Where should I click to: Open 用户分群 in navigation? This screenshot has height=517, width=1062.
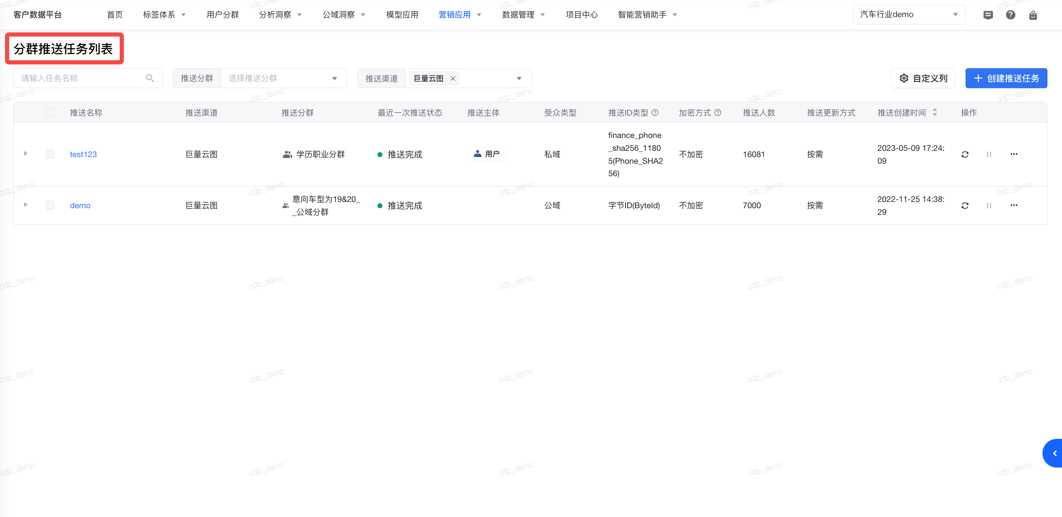(x=223, y=15)
